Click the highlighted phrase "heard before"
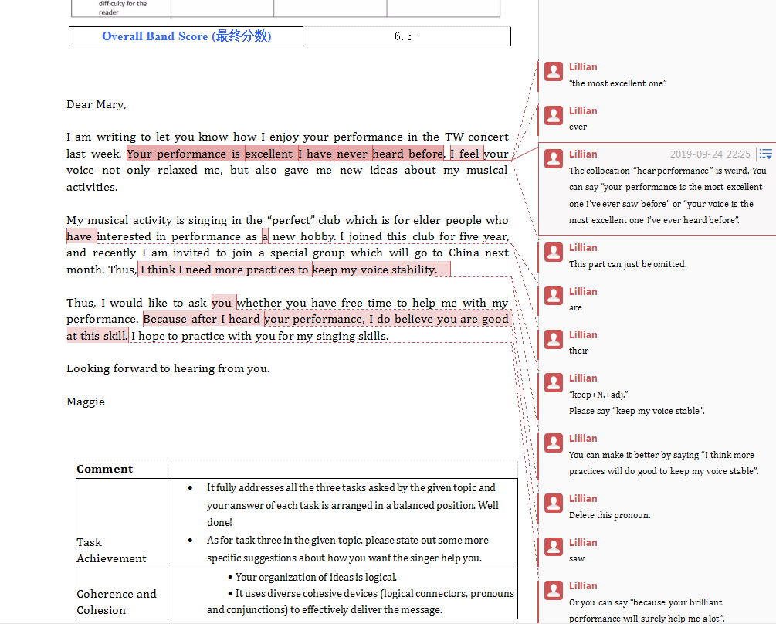Screen dimensions: 776x624 tap(408, 154)
